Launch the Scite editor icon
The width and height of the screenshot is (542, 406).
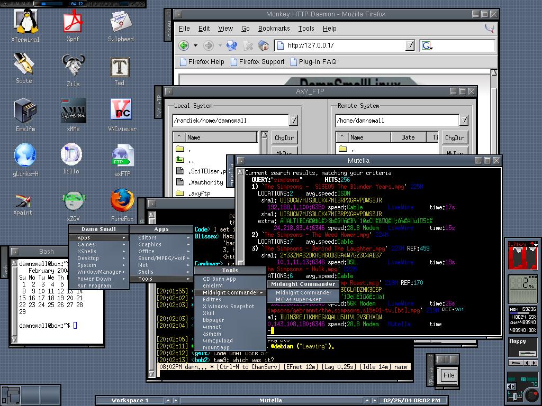coord(24,64)
